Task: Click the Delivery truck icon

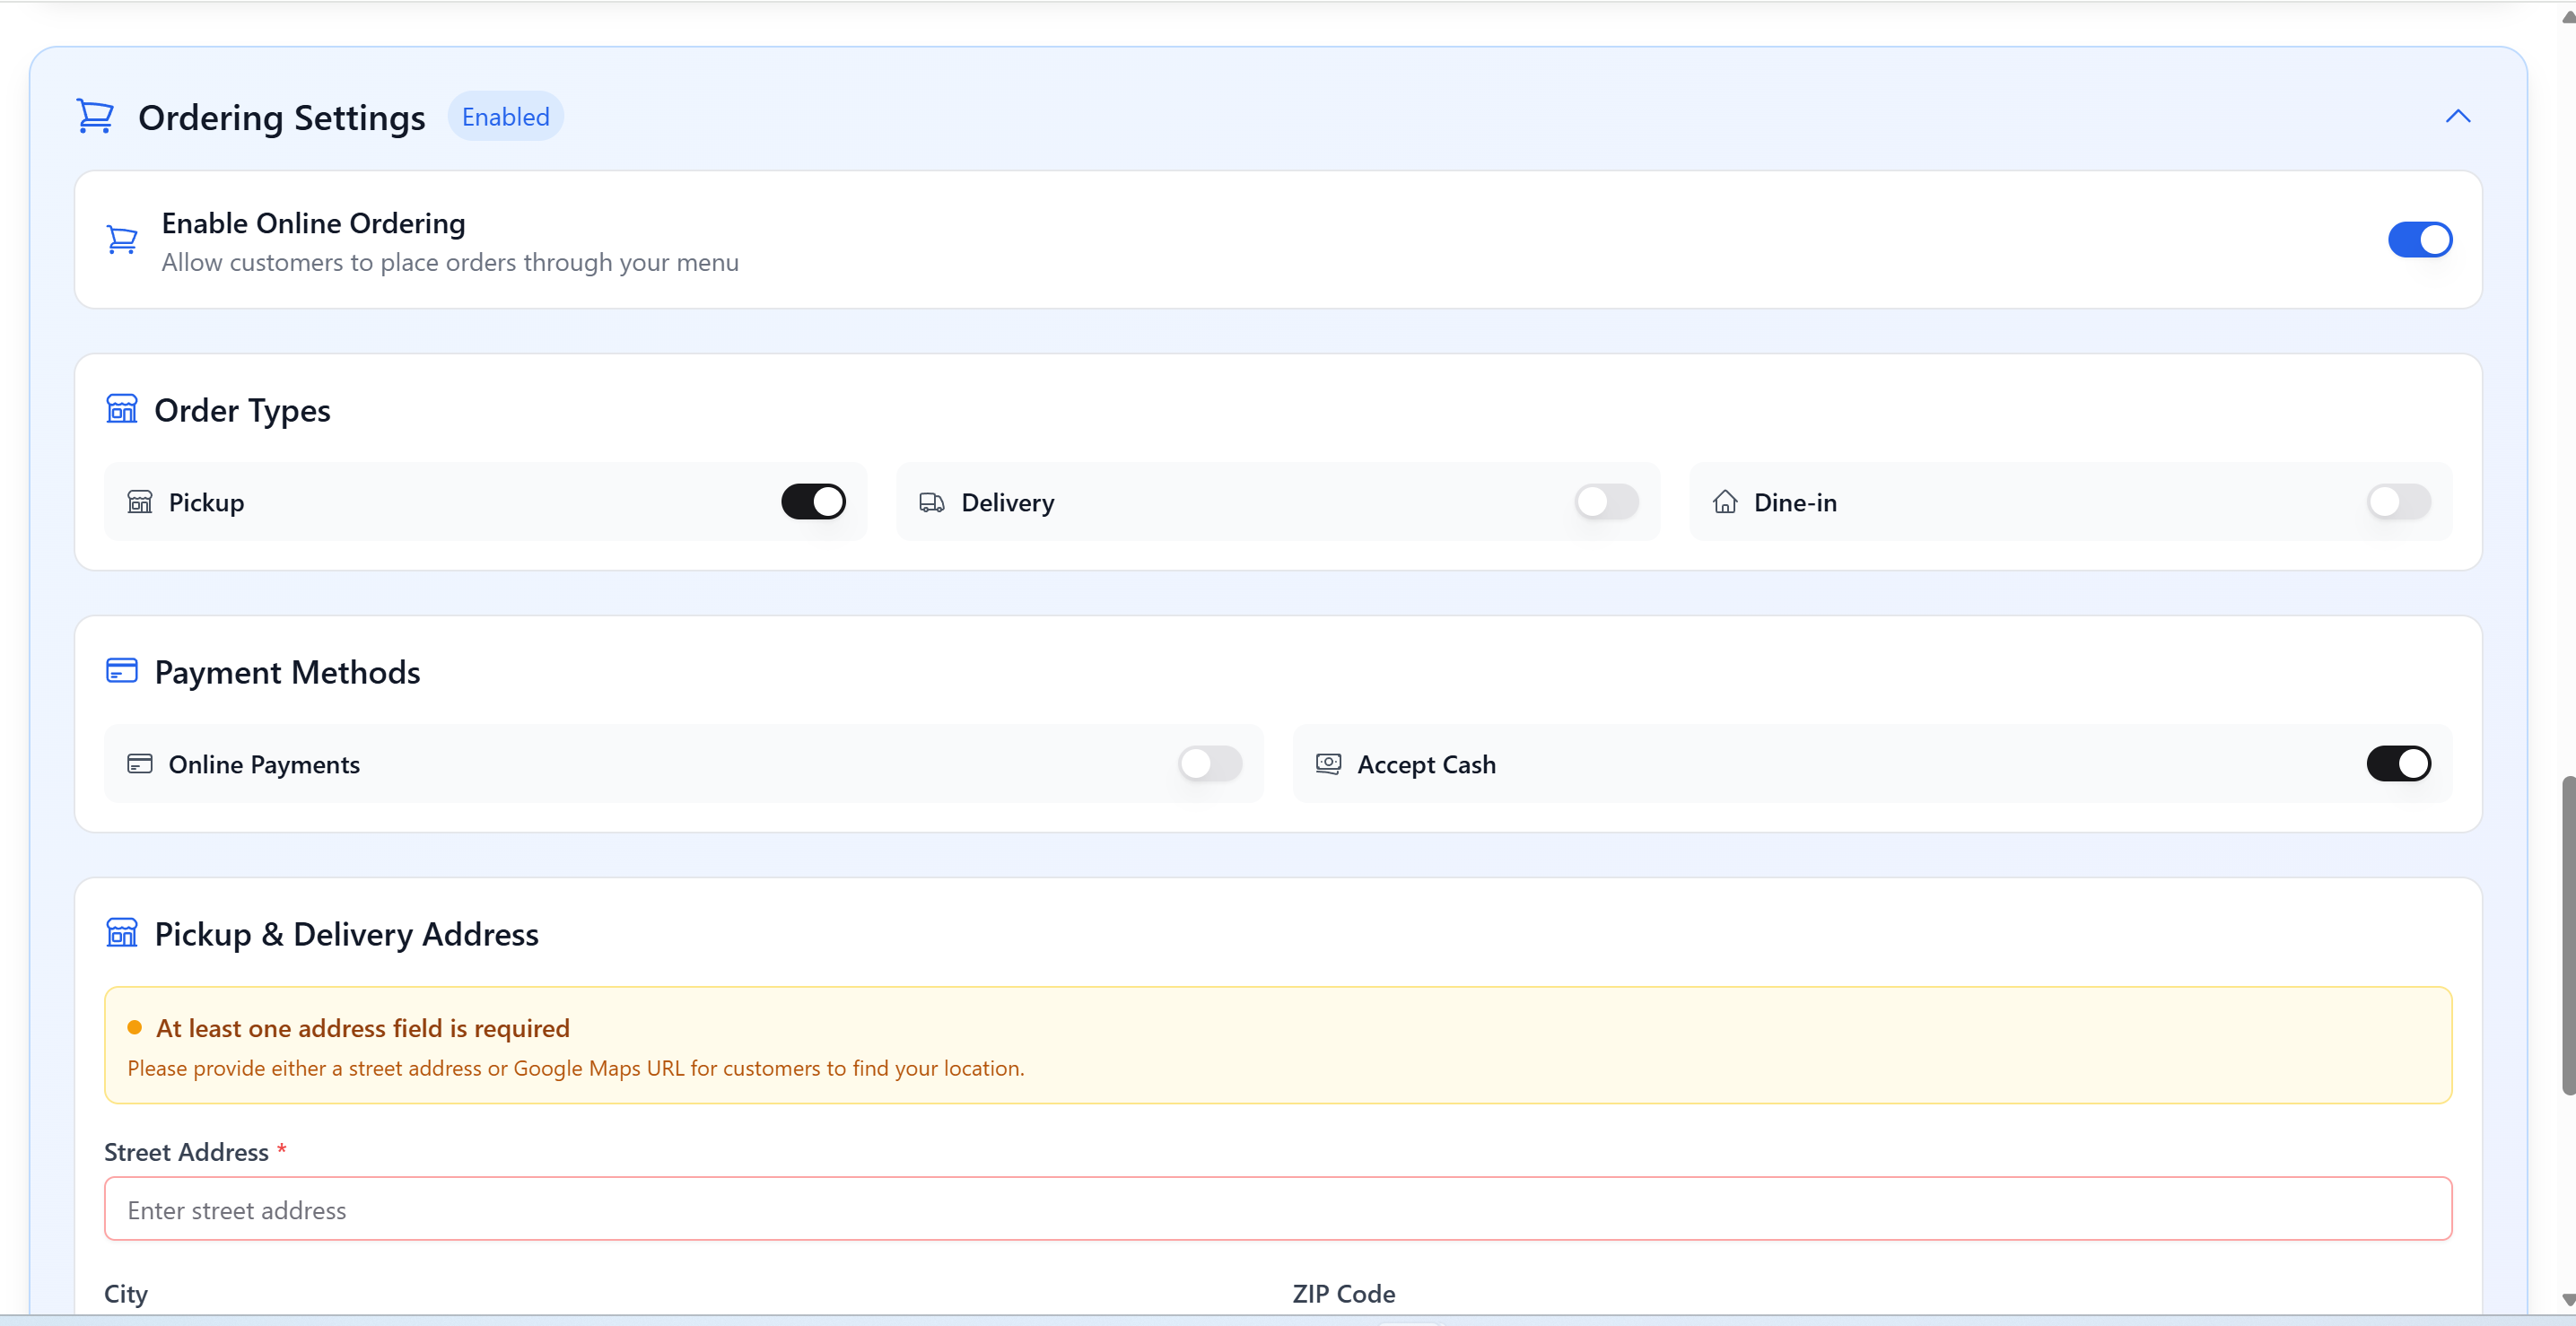Action: (931, 502)
